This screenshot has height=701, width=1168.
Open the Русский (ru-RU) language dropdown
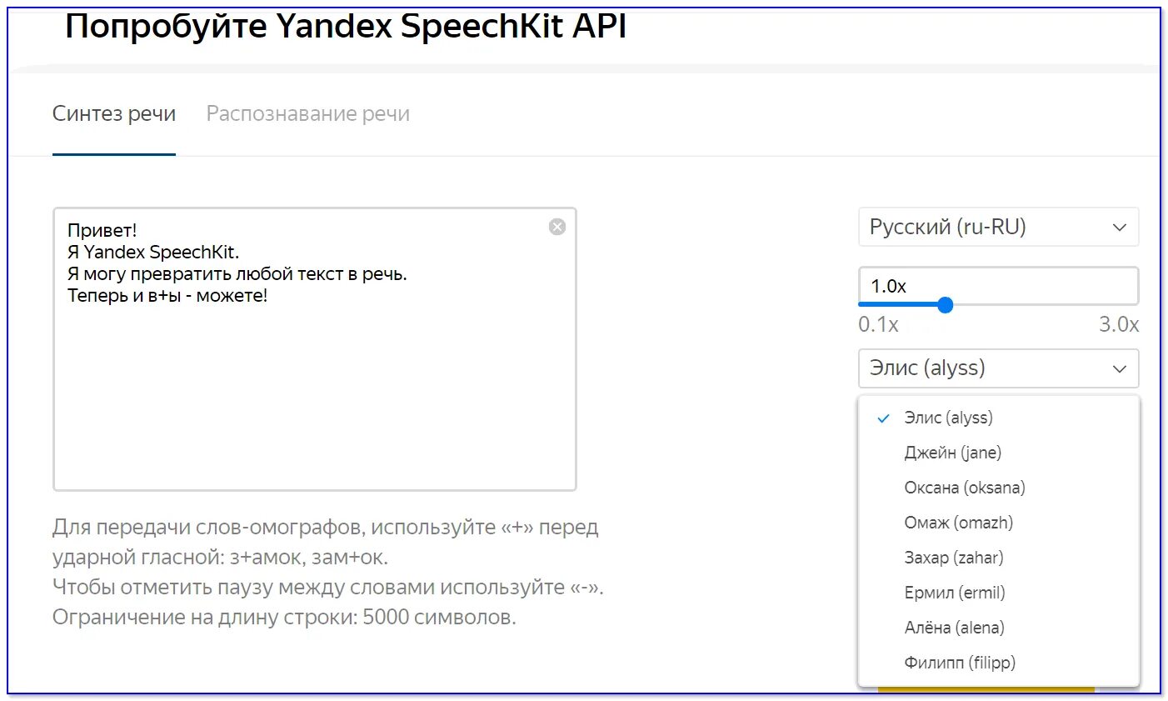(x=998, y=227)
